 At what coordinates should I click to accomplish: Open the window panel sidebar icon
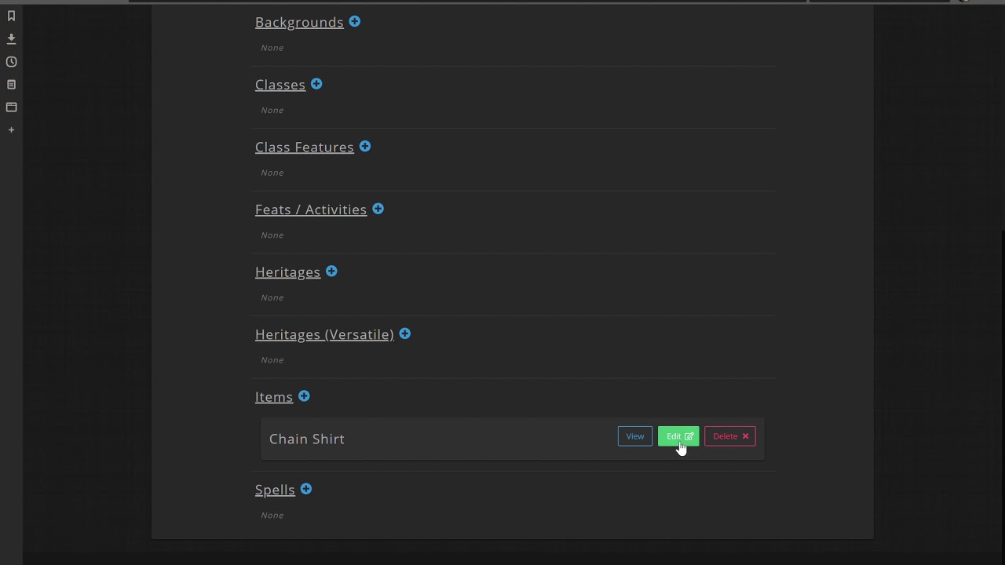pos(11,107)
